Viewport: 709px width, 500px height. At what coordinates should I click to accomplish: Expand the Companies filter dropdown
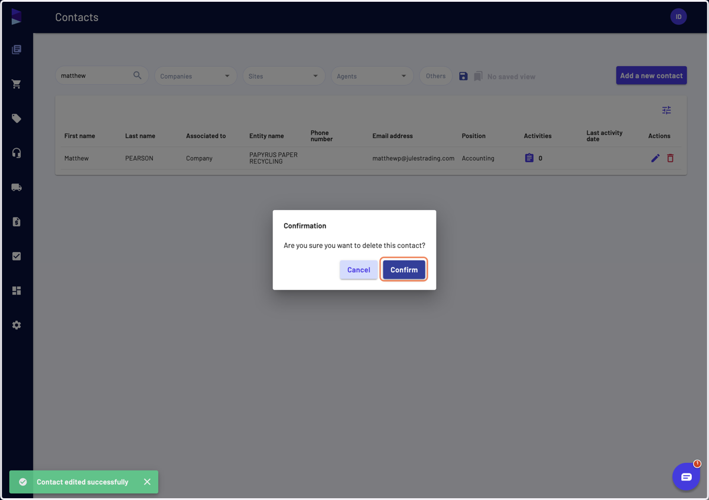196,76
